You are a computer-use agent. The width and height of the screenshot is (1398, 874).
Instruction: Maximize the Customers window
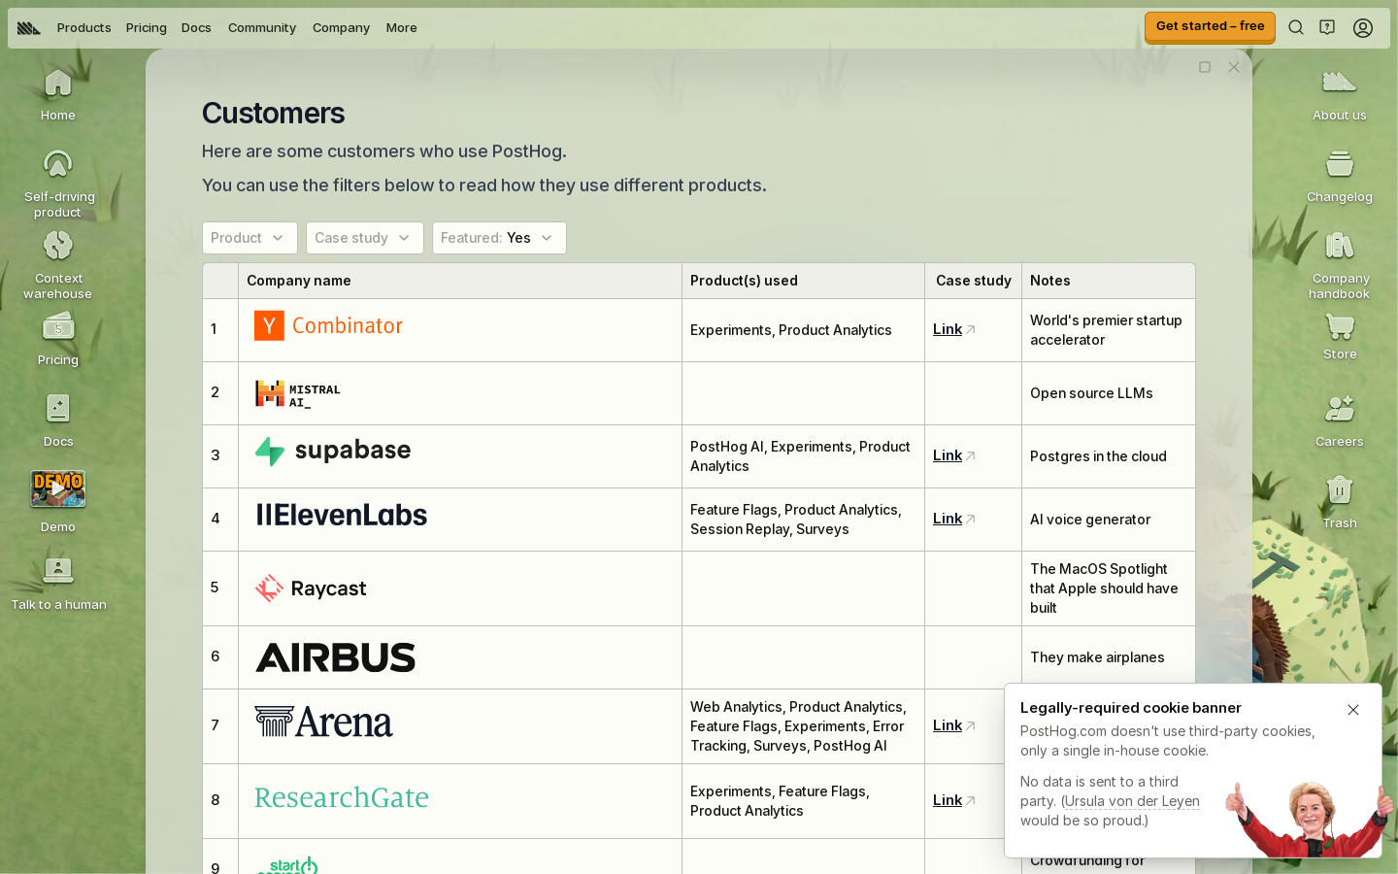point(1205,67)
